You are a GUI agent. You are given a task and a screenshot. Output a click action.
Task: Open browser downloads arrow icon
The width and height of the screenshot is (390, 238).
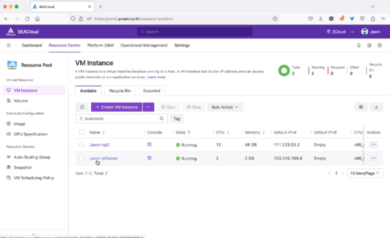click(x=321, y=19)
